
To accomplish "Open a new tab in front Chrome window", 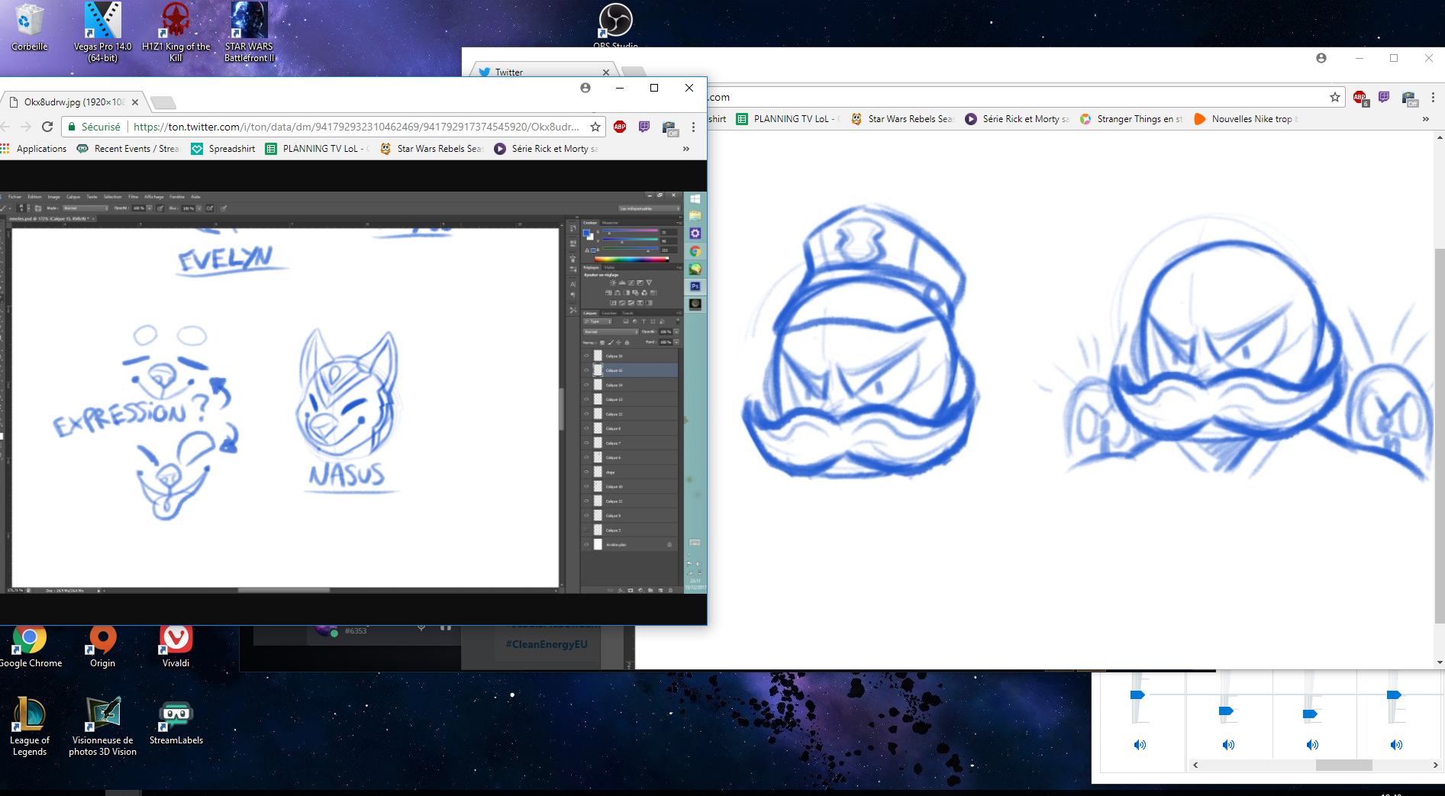I will [163, 103].
